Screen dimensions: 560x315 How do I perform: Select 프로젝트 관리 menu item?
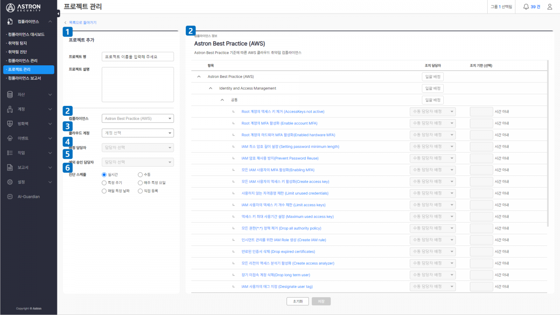(x=28, y=70)
